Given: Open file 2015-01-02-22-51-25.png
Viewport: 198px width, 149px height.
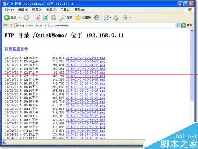Looking at the screenshot, I should (x=86, y=120).
